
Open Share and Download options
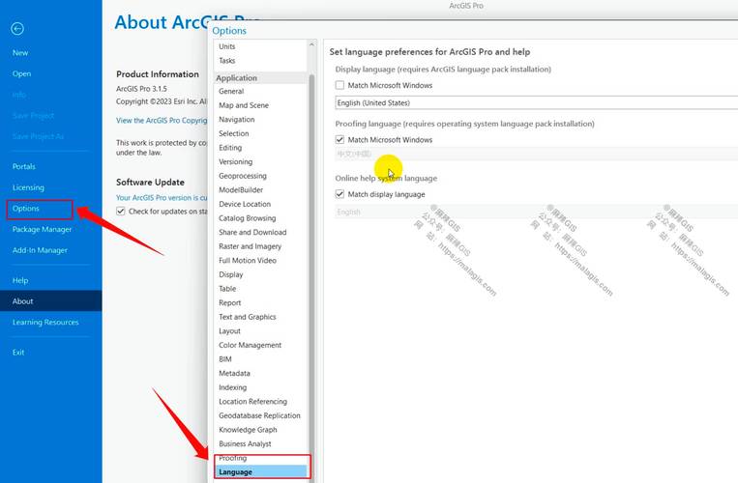tap(252, 232)
